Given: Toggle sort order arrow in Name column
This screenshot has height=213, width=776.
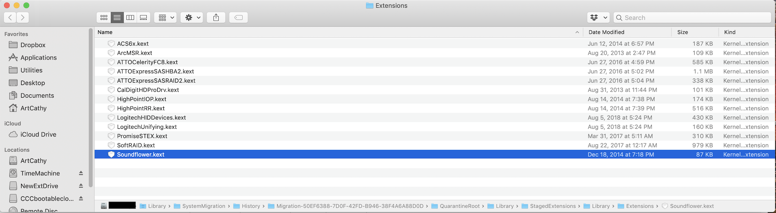Looking at the screenshot, I should [x=577, y=32].
